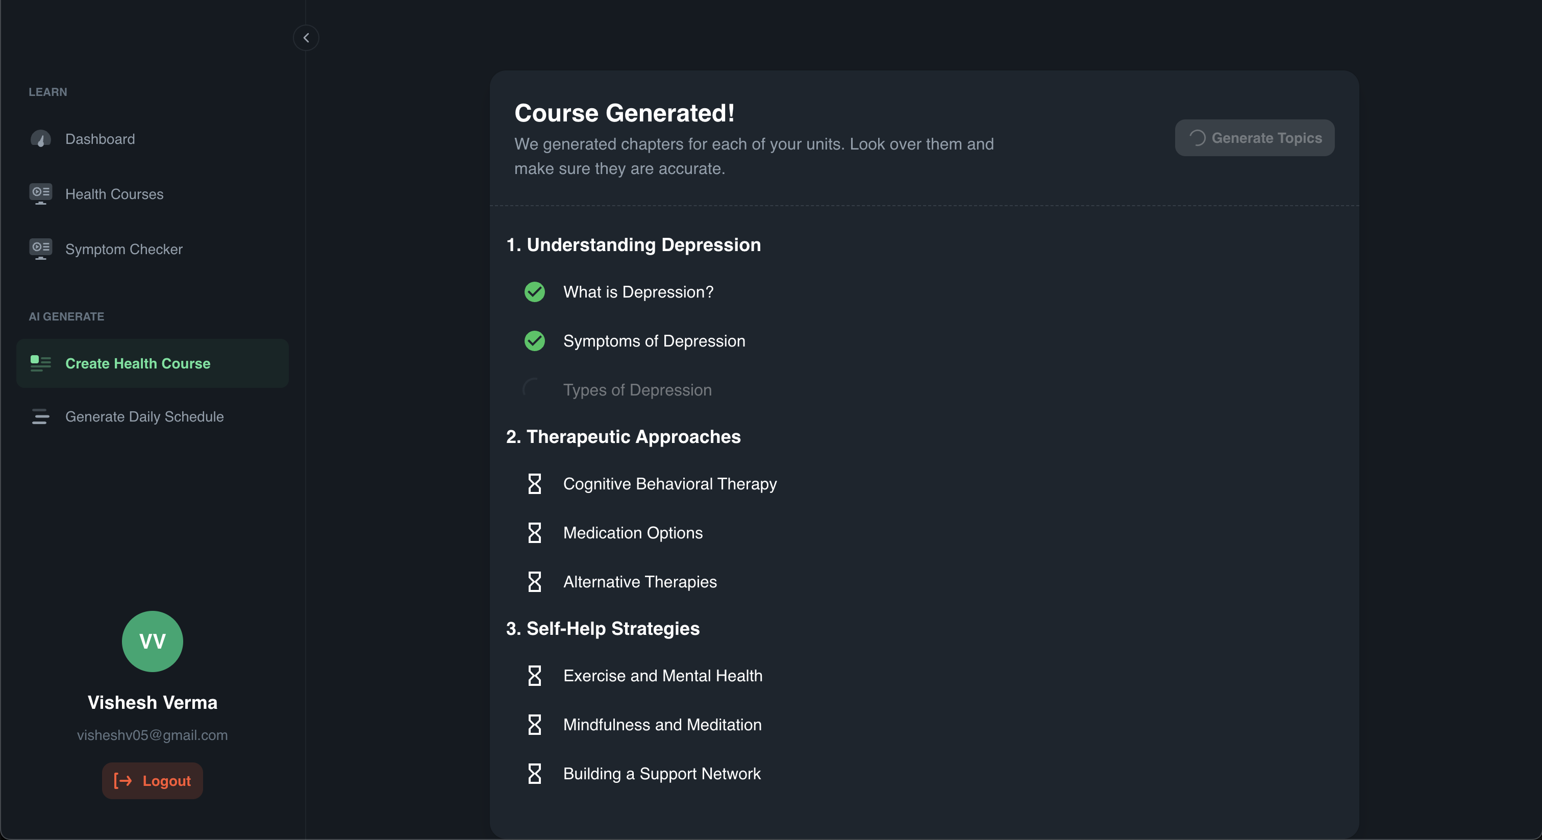Collapse the sidebar with chevron button
1542x840 pixels.
pyautogui.click(x=306, y=38)
